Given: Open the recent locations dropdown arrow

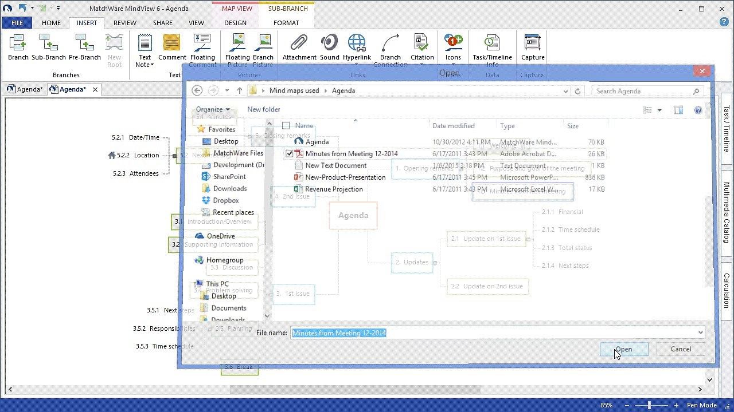Looking at the screenshot, I should tap(227, 90).
